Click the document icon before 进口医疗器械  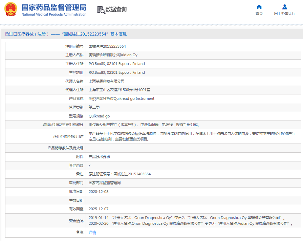point(7,34)
